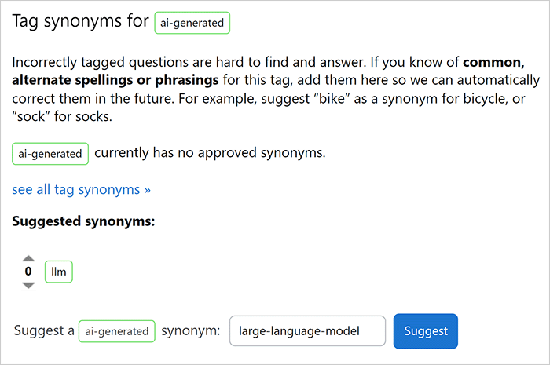Image resolution: width=550 pixels, height=365 pixels.
Task: Click the 'synonym:' label before the input
Action: click(190, 330)
